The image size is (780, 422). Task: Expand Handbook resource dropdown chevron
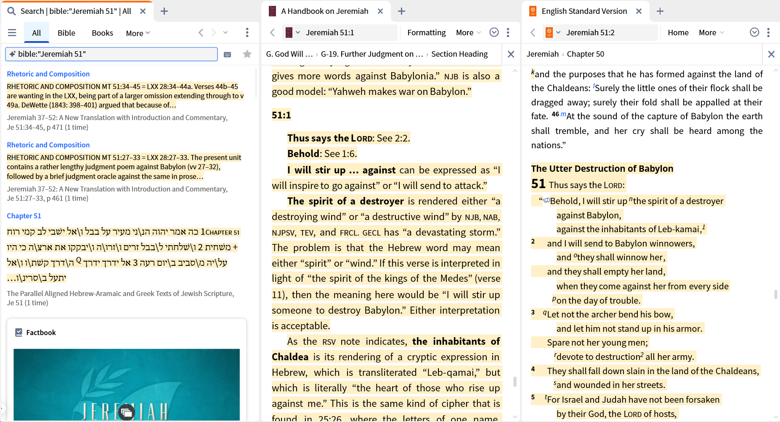298,32
